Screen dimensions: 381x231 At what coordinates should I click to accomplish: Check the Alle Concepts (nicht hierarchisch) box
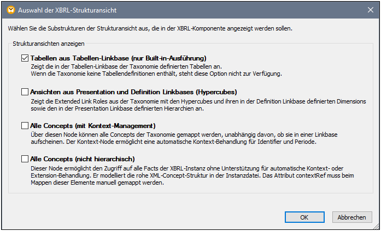(x=25, y=159)
